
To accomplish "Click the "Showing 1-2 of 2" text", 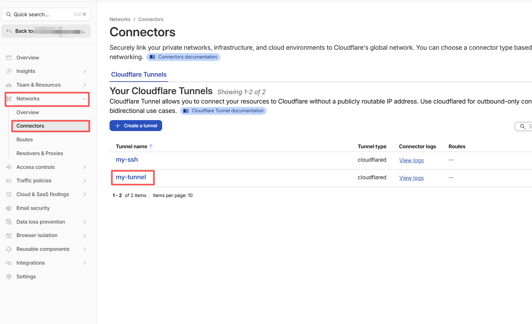I will [x=241, y=92].
